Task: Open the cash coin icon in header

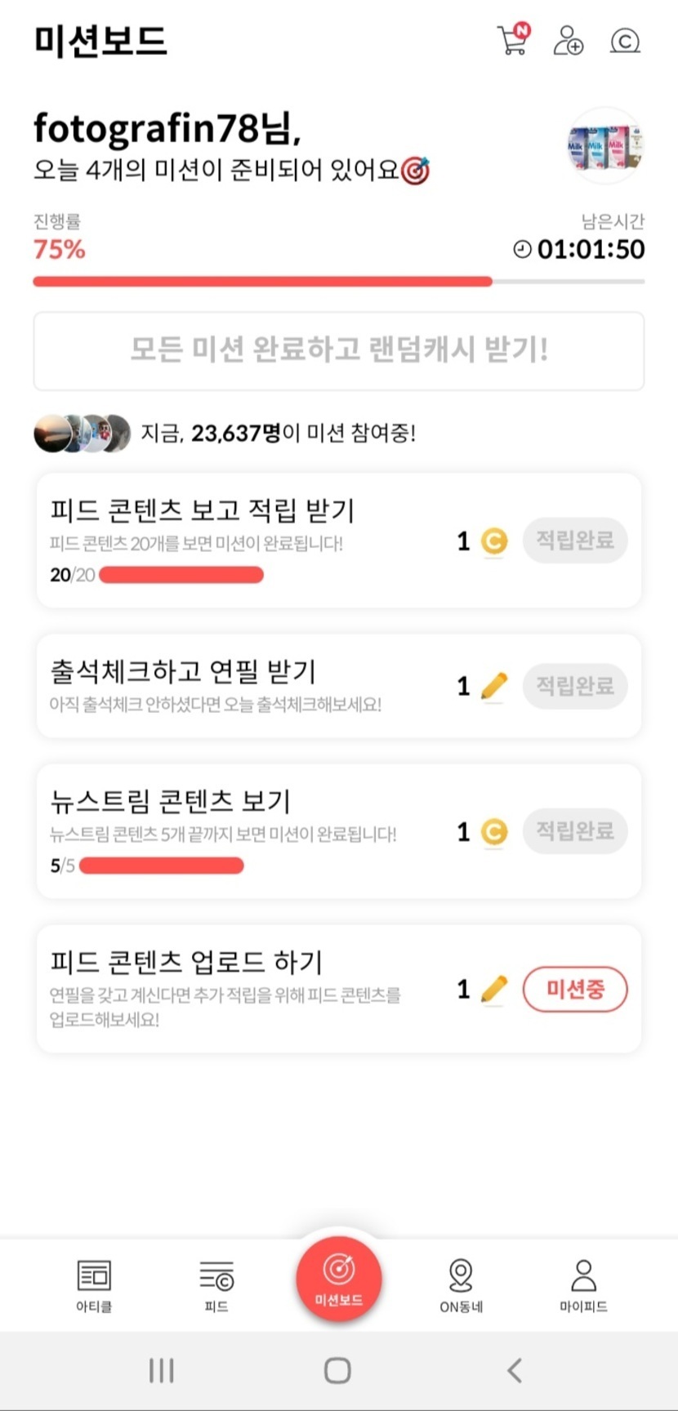Action: (x=625, y=40)
